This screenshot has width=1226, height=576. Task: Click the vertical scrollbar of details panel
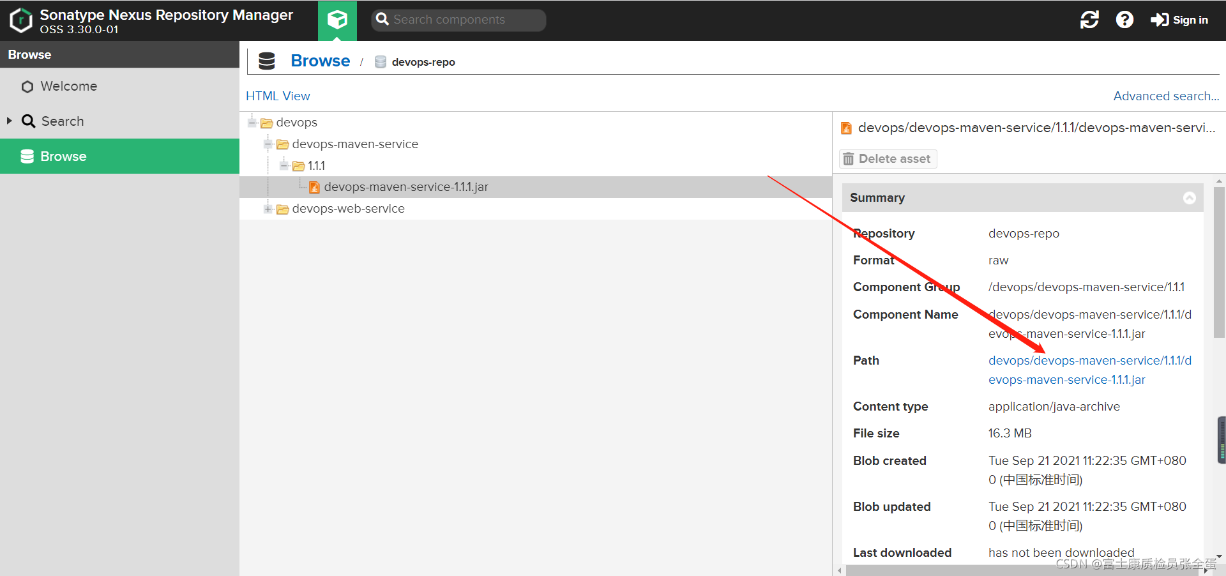[1219, 262]
